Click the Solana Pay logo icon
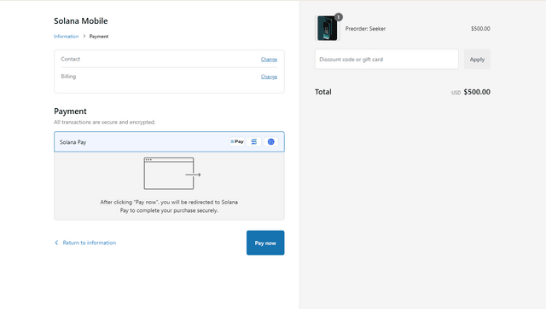The image size is (546, 309). click(237, 141)
